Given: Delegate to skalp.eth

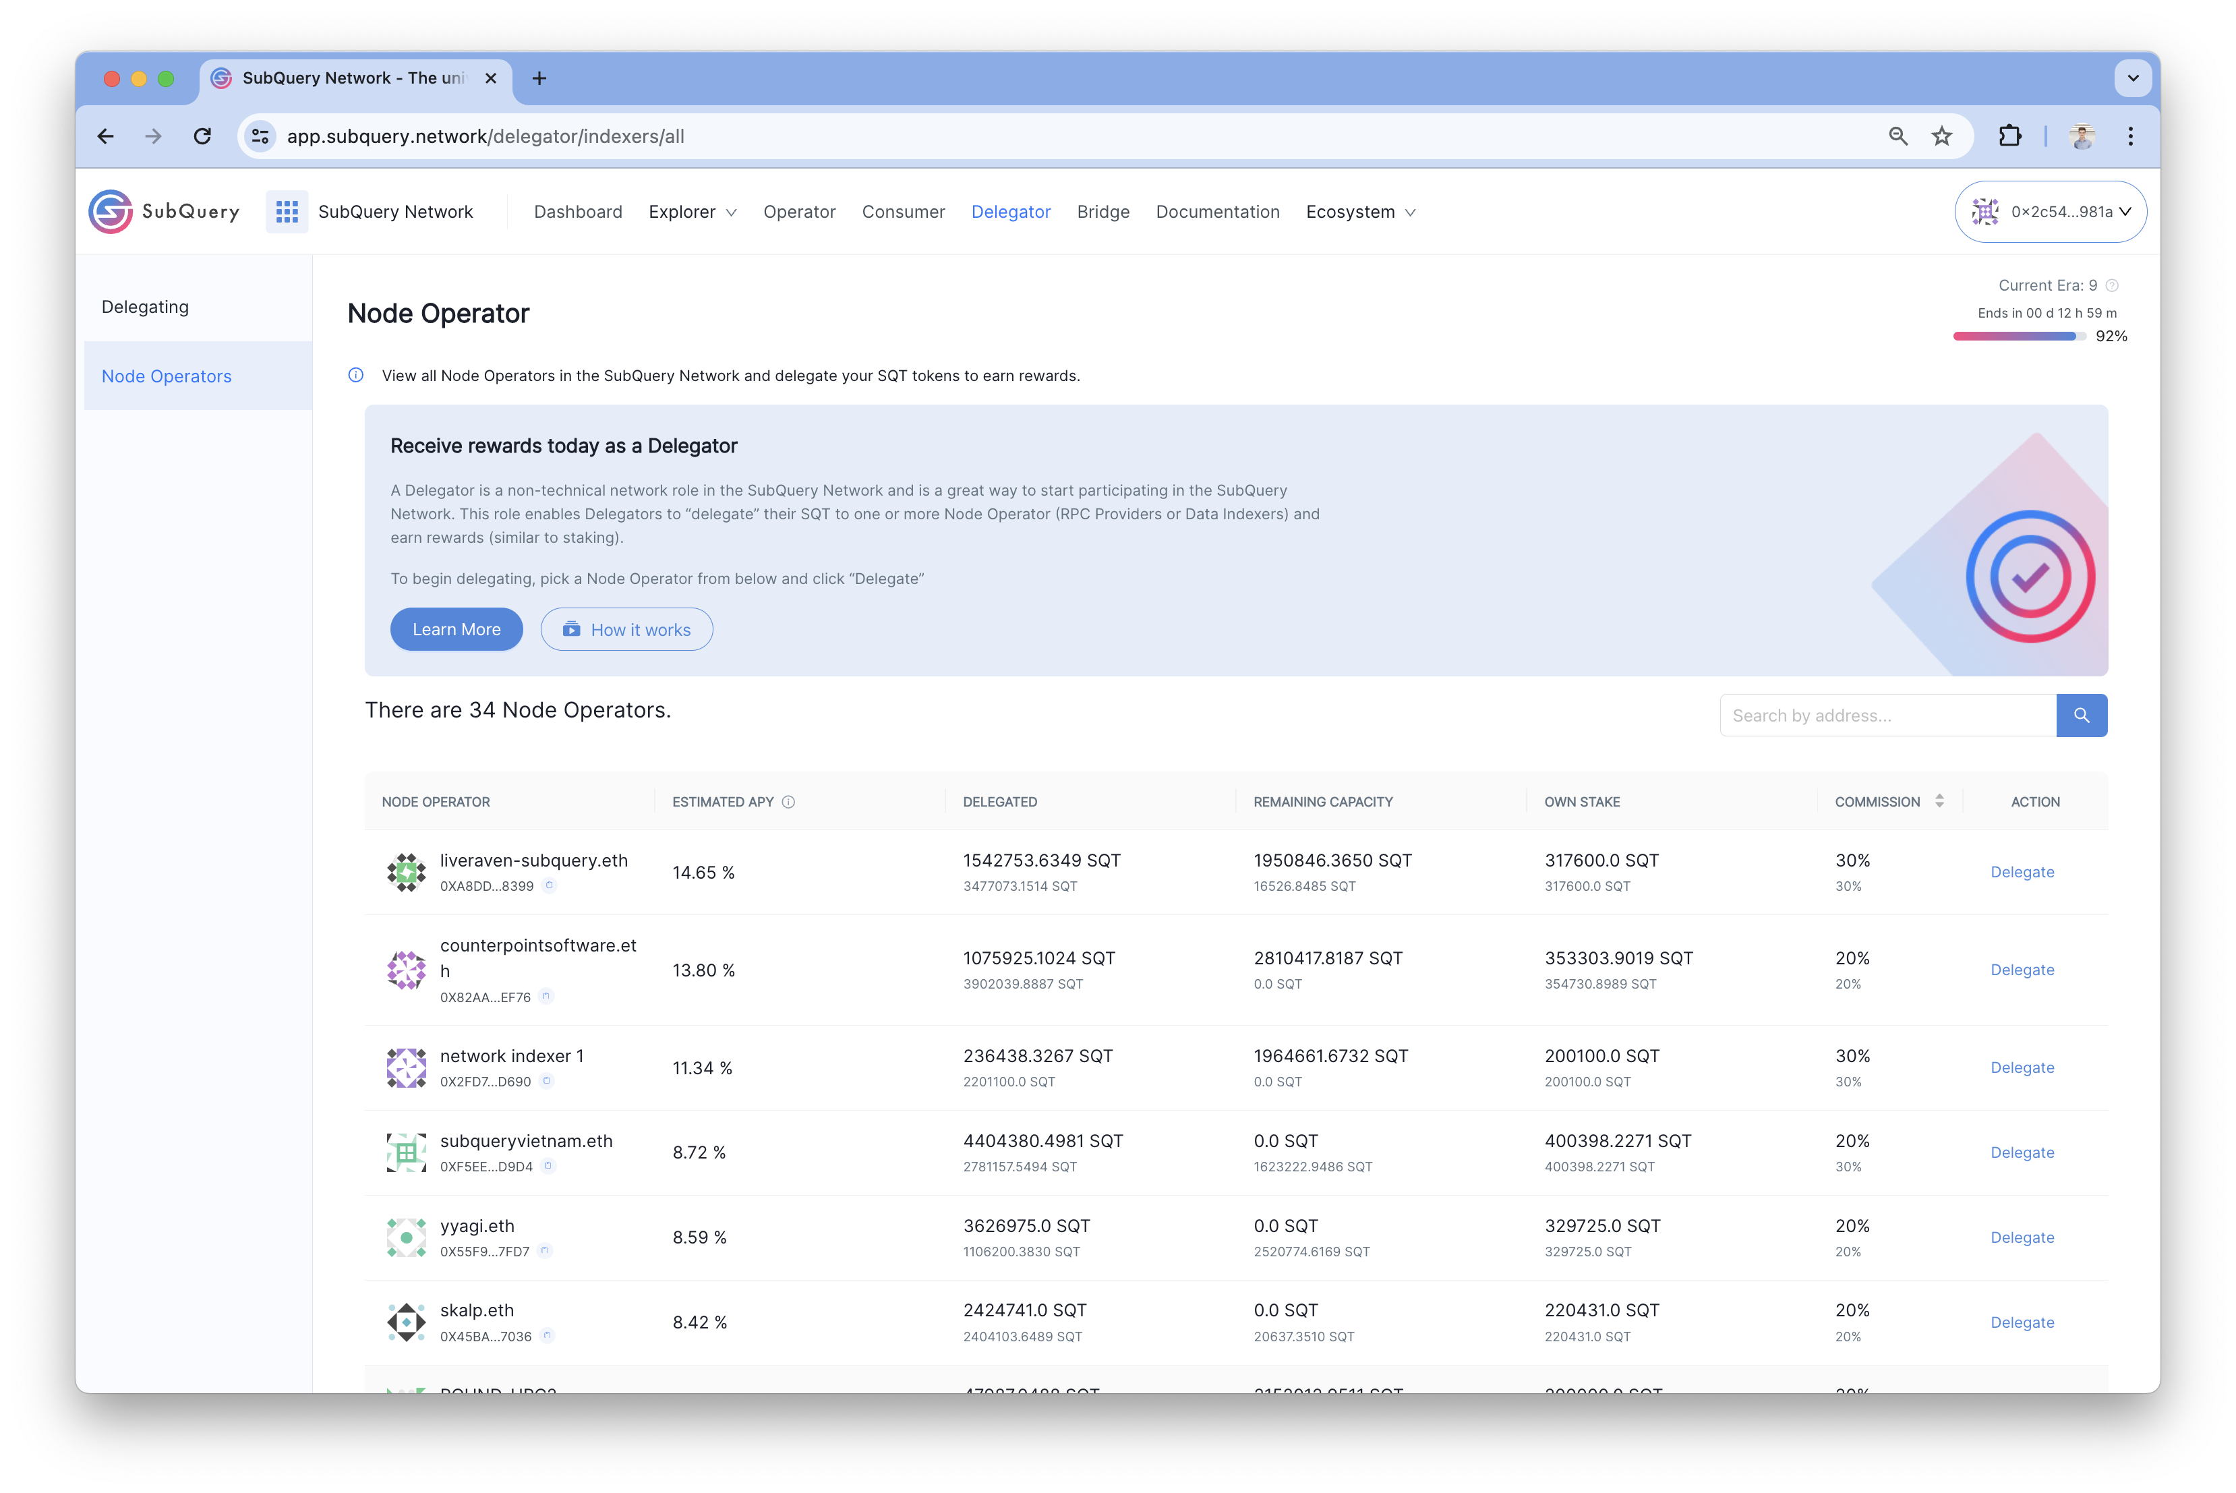Looking at the screenshot, I should 2022,1322.
